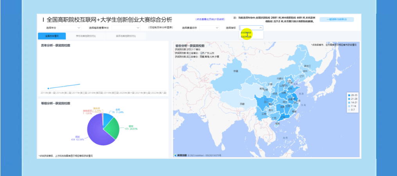Click 新疆 province on the map
The height and width of the screenshot is (176, 397).
[235, 72]
